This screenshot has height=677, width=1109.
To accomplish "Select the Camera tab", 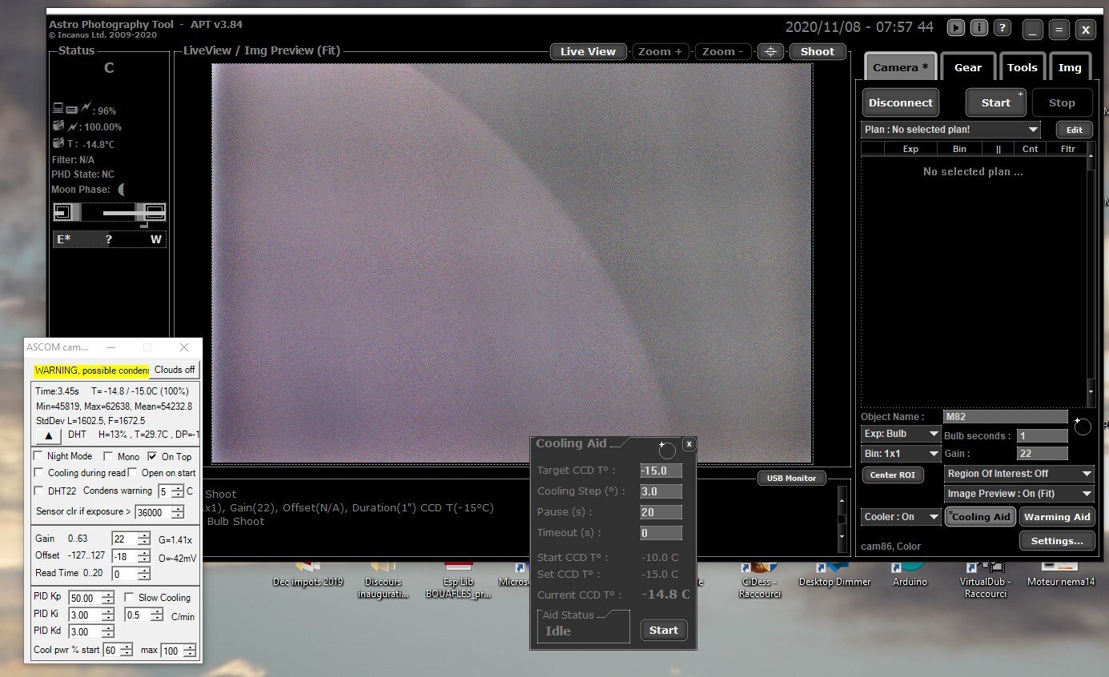I will (x=901, y=67).
